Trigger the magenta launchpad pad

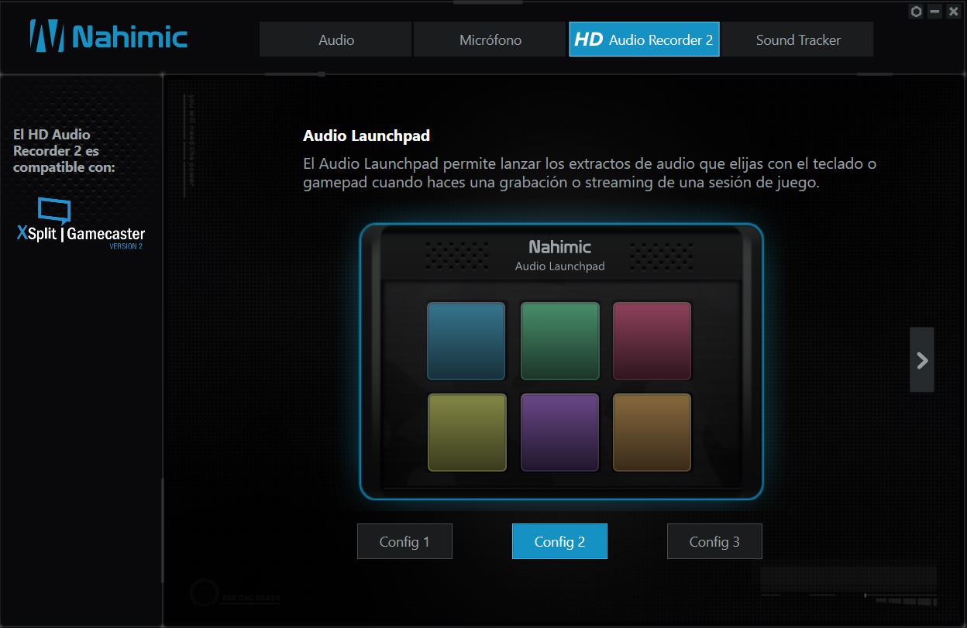pyautogui.click(x=652, y=341)
